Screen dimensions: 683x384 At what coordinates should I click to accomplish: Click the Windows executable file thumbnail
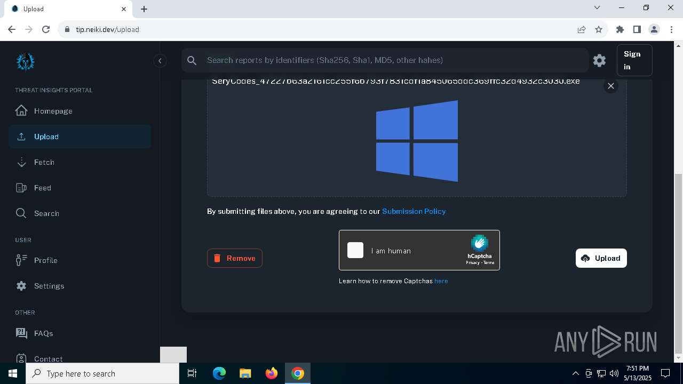pos(417,141)
